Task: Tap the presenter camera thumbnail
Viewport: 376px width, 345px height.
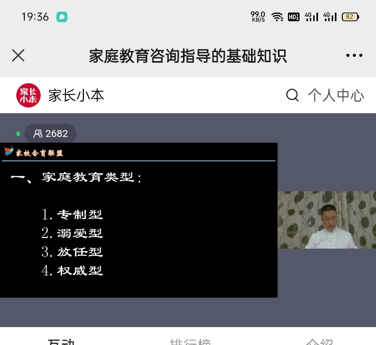Action: click(326, 220)
